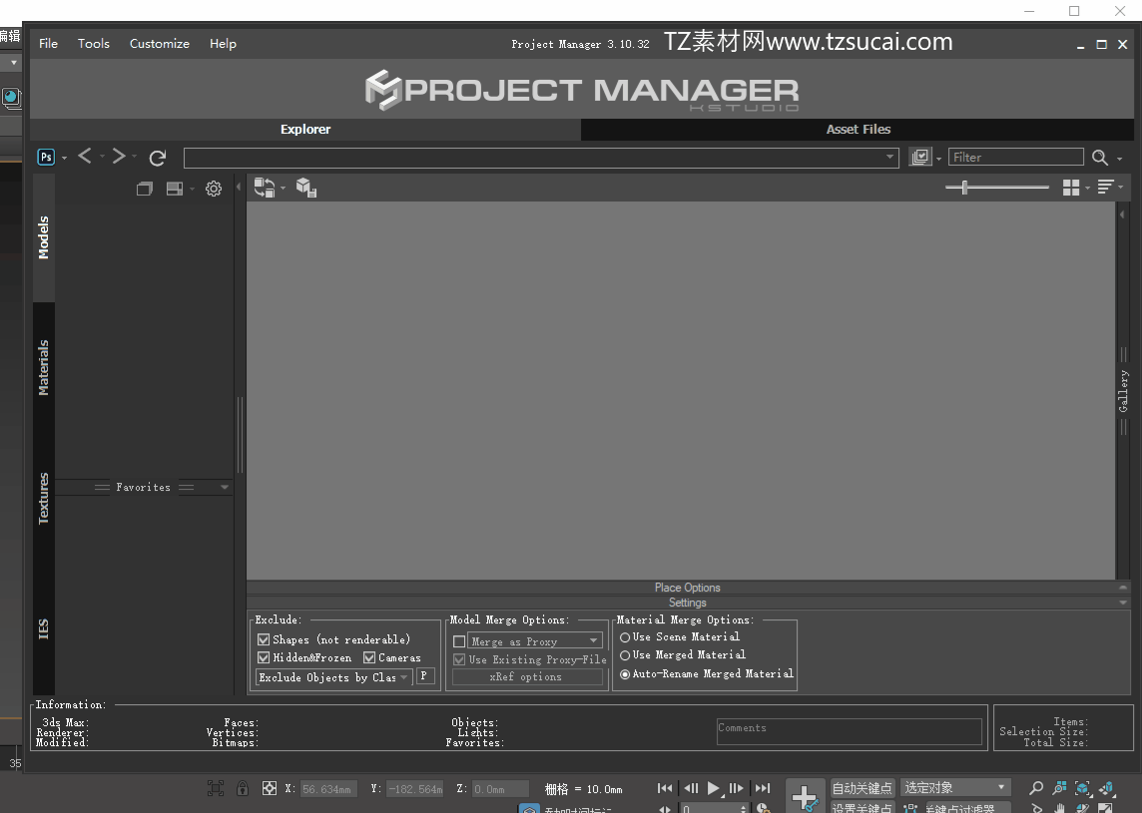The image size is (1142, 813).
Task: Collapse the left folder panel arrow
Action: coord(239,188)
